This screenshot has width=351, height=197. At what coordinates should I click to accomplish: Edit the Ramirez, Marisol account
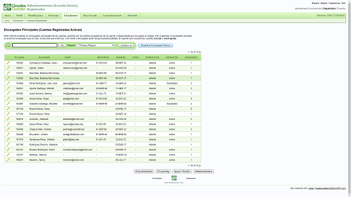click(x=8, y=155)
